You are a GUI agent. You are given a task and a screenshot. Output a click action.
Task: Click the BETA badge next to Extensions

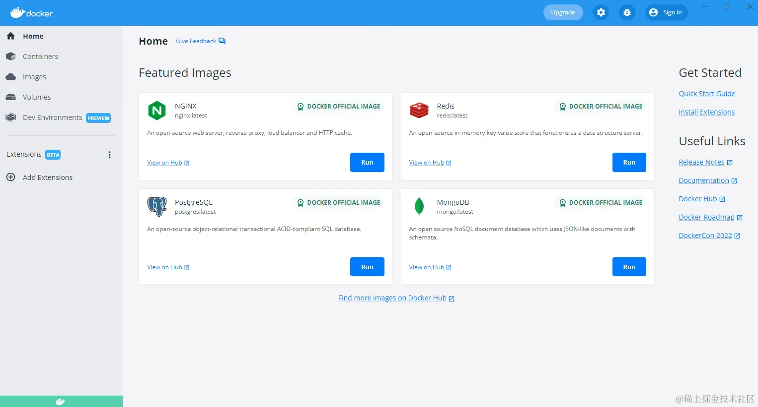click(x=53, y=155)
